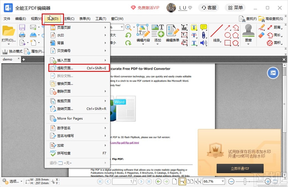This screenshot has height=187, width=288.
Task: Toggle Exclusive mode button
Action: [x=12, y=51]
